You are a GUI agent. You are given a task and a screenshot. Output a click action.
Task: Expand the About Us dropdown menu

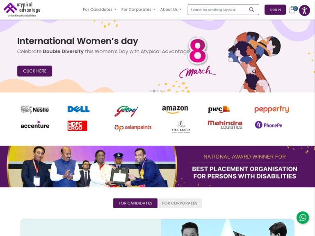point(171,9)
